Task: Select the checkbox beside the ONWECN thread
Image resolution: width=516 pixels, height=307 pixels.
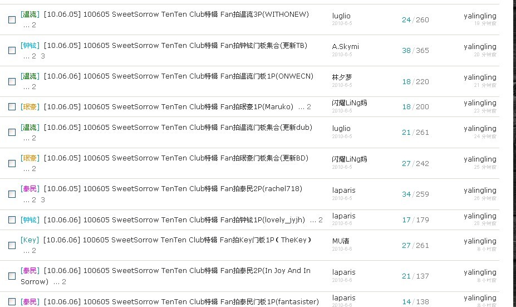Action: [x=12, y=81]
